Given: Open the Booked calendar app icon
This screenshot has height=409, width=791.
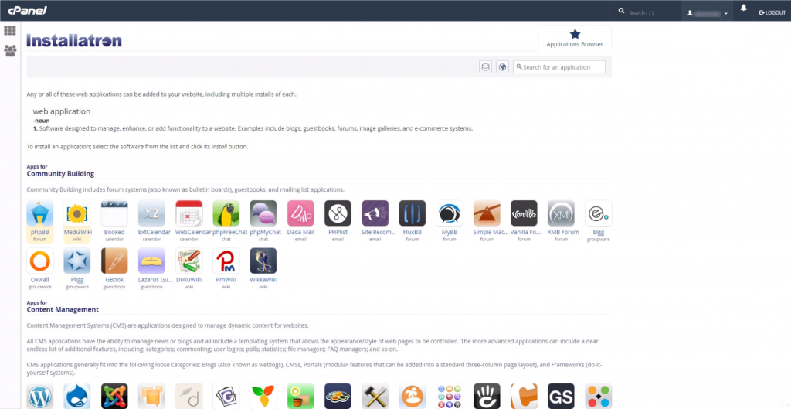Looking at the screenshot, I should click(114, 213).
